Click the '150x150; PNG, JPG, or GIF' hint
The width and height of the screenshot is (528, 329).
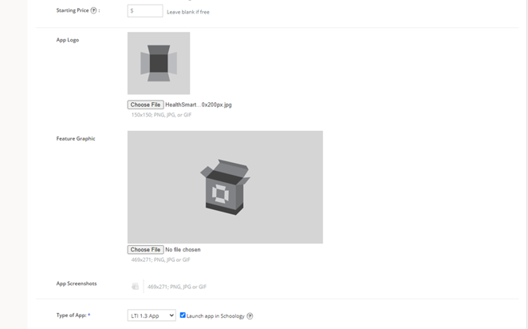point(161,115)
